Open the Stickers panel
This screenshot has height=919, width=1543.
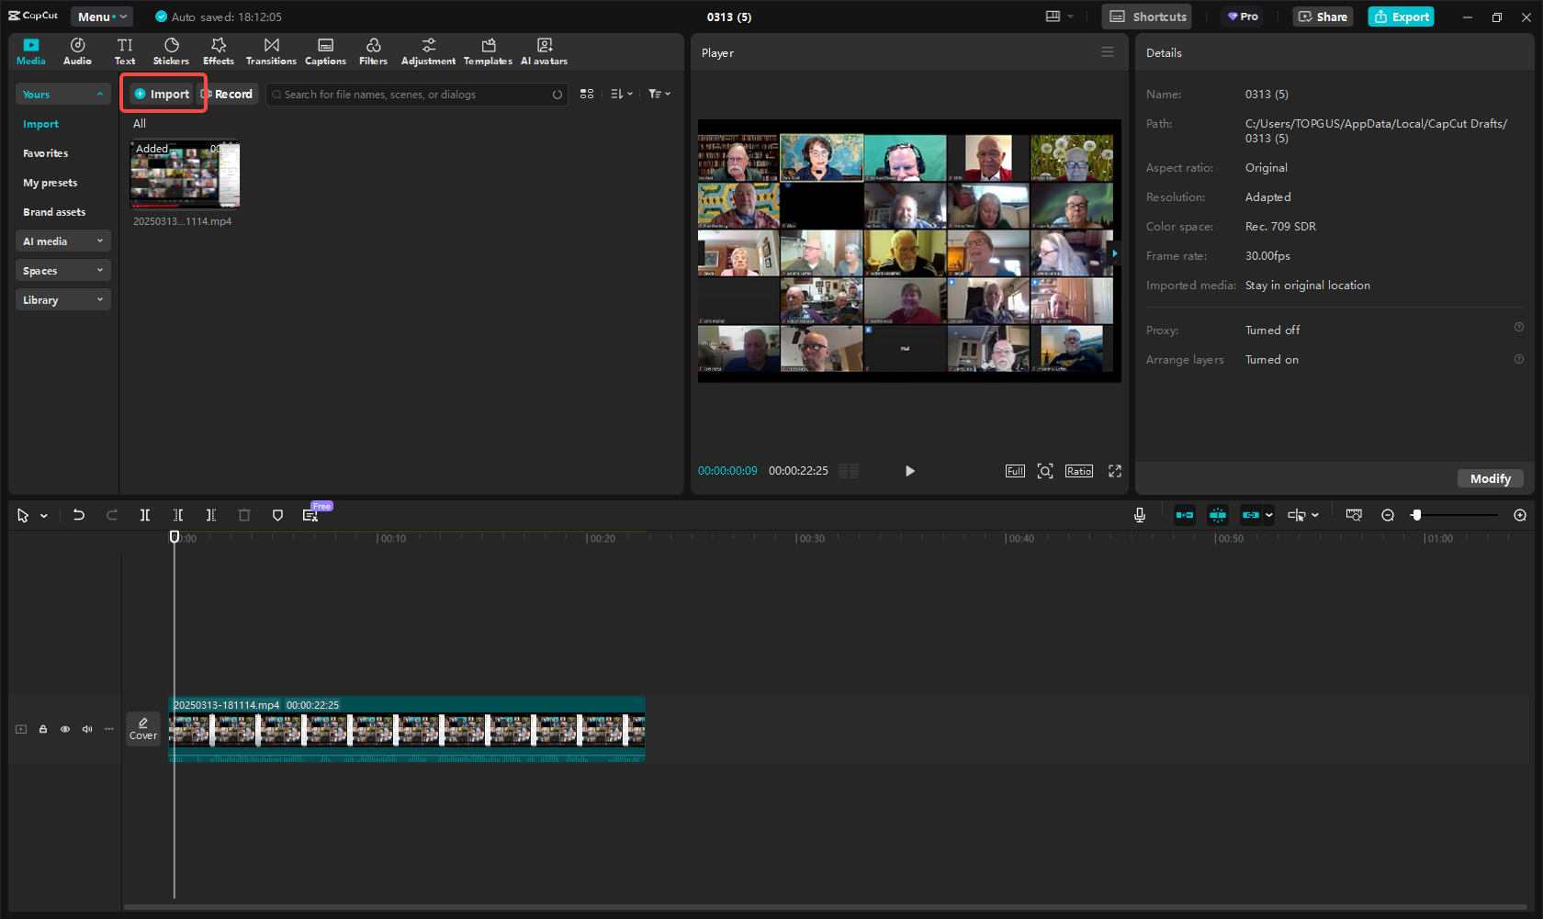[x=171, y=51]
